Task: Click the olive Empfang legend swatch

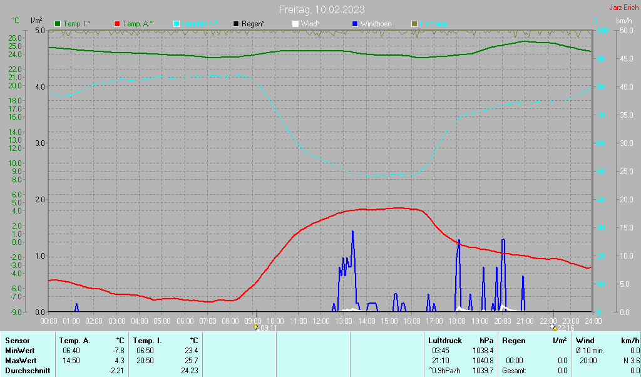Action: tap(414, 24)
